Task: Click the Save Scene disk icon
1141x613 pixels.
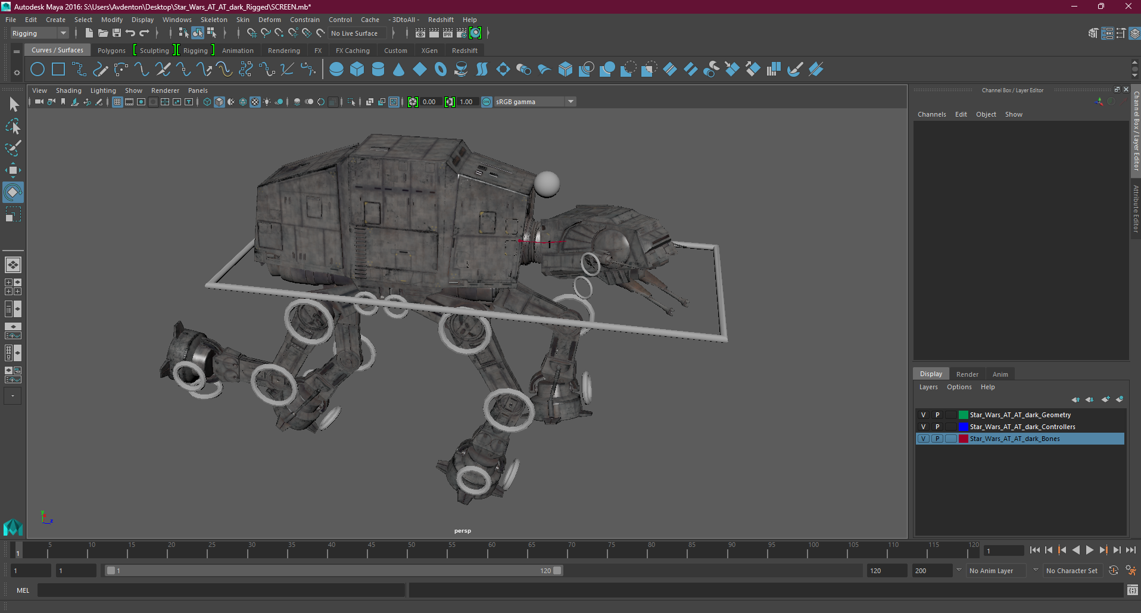Action: click(x=117, y=33)
